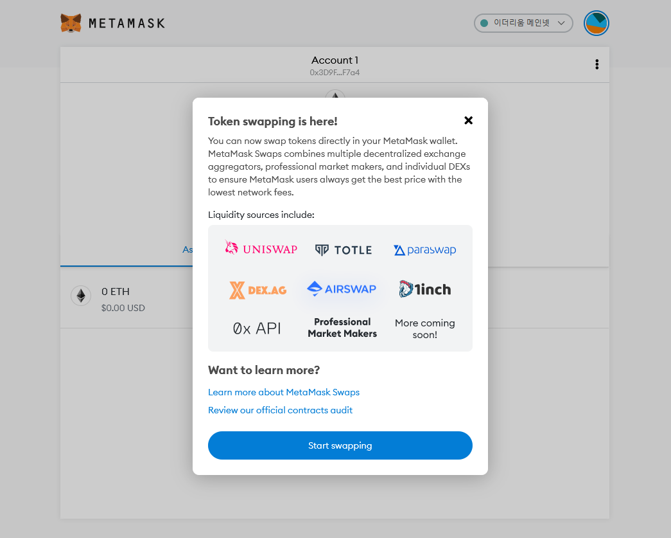Select the Totle logo in liquidity sources

click(343, 250)
